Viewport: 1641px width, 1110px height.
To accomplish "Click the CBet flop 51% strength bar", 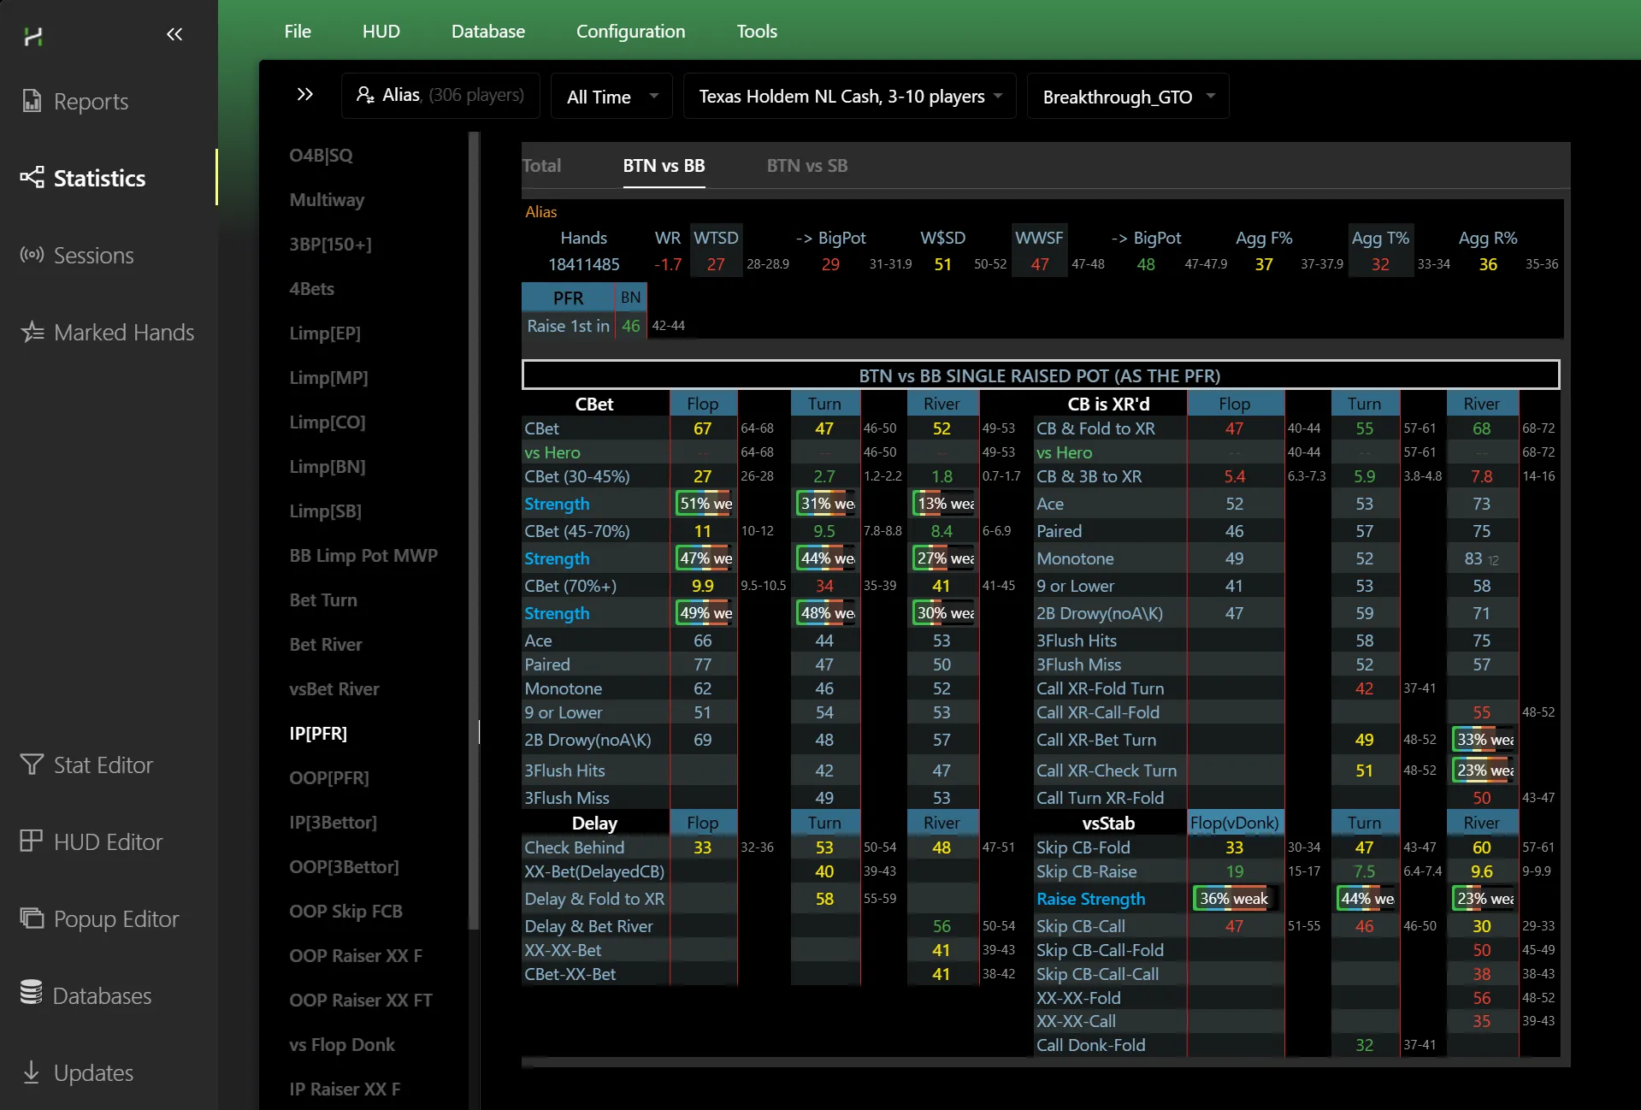I will click(705, 504).
